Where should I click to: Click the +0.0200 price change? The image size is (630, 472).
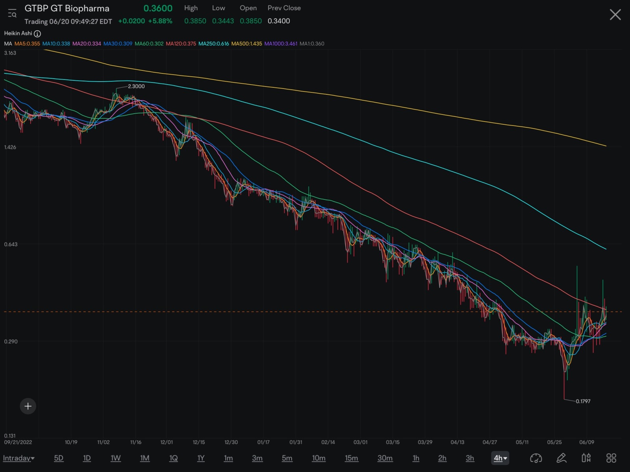tap(132, 21)
